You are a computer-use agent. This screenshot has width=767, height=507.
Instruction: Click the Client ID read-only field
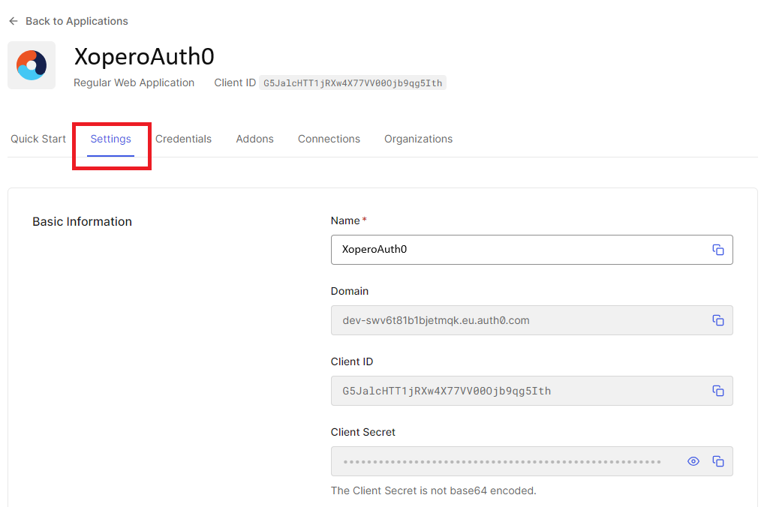pyautogui.click(x=518, y=391)
